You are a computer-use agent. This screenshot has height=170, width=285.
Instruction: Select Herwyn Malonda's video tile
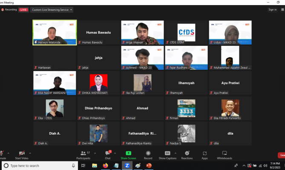(55, 32)
